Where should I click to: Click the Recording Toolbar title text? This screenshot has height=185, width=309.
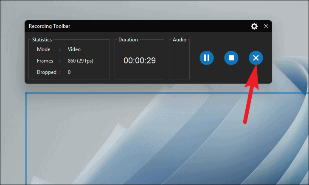[x=50, y=26]
